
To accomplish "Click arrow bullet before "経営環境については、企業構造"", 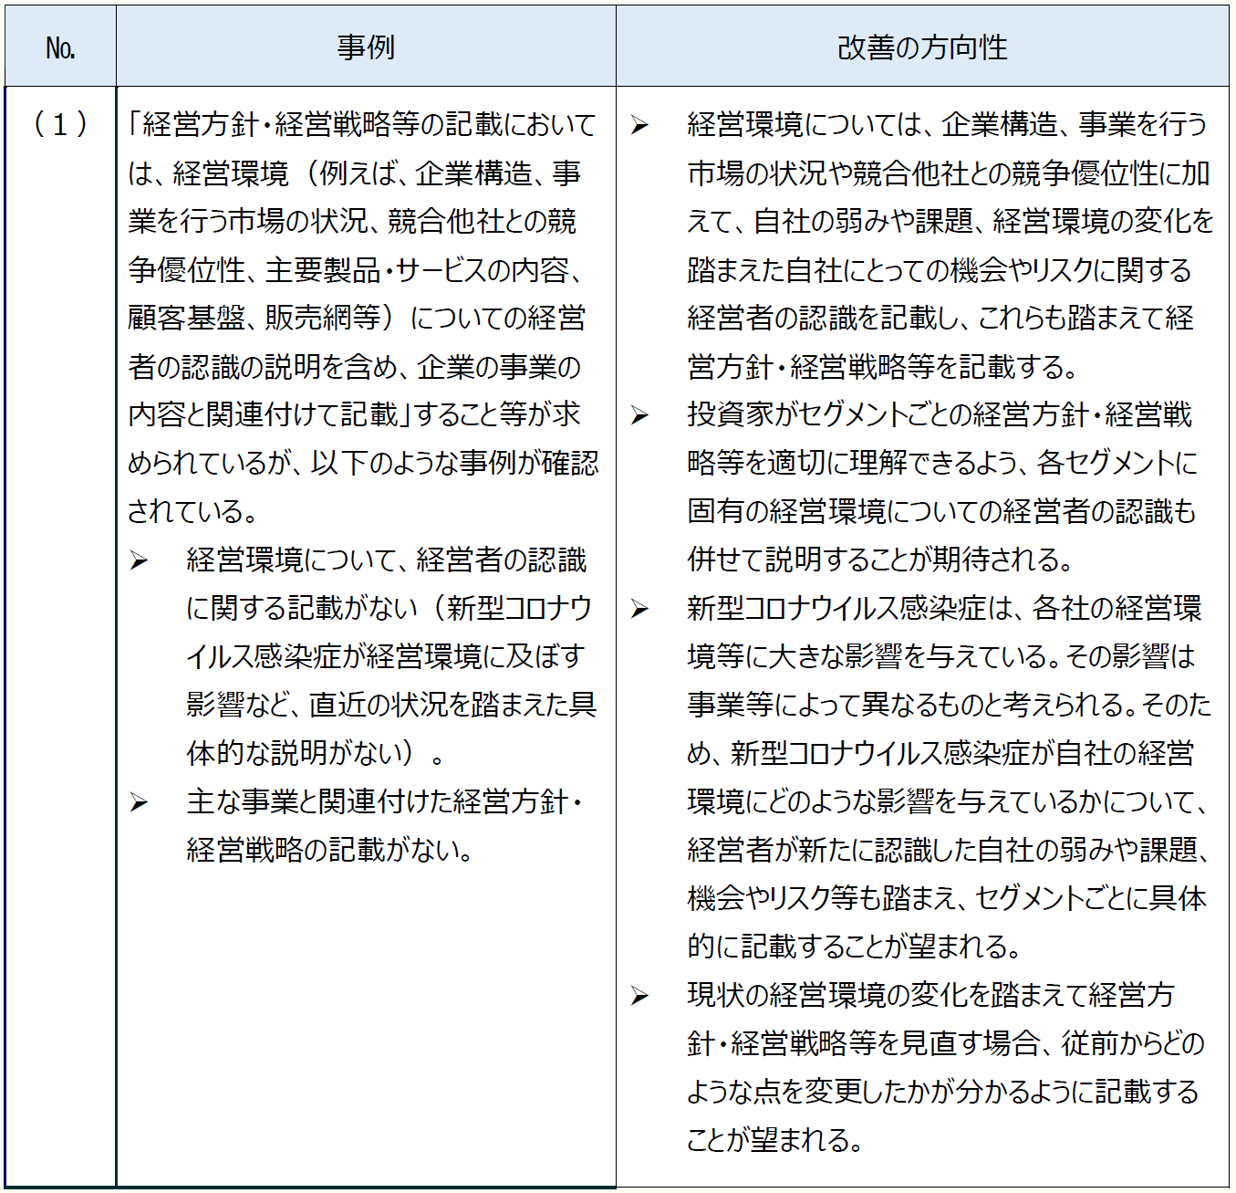I will 639,126.
